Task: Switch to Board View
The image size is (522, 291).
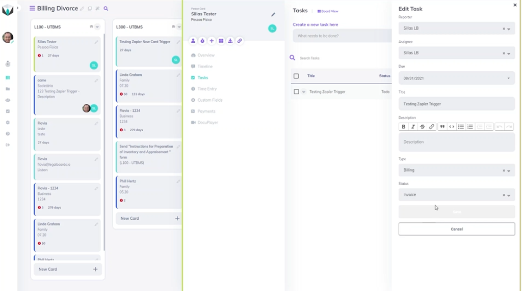Action: [328, 11]
